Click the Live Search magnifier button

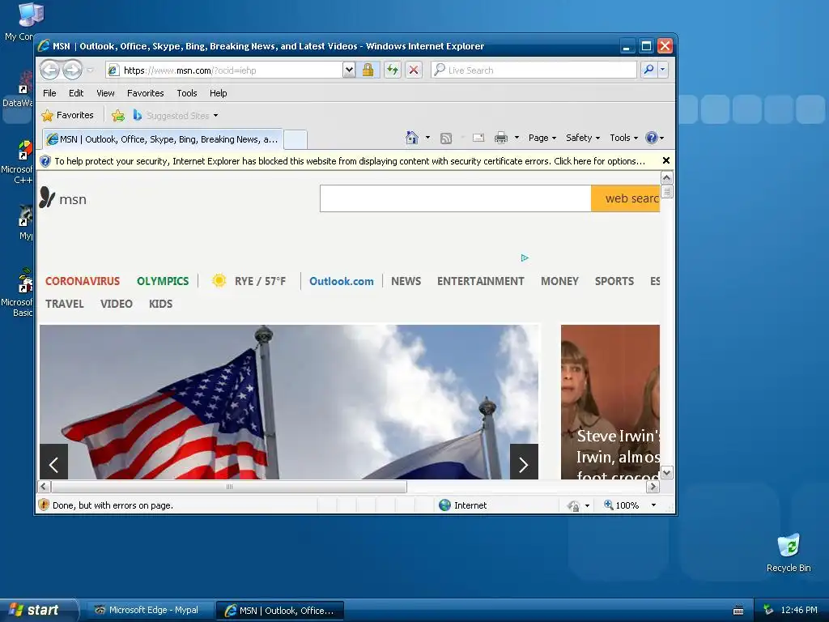click(648, 70)
